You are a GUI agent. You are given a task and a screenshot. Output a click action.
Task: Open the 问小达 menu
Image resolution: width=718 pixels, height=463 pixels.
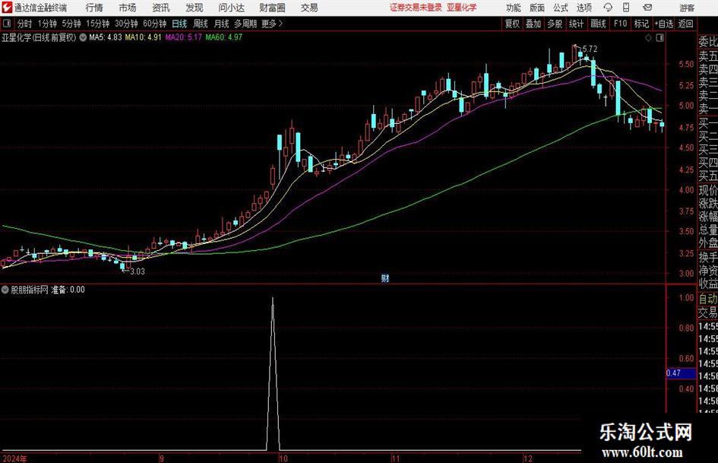coord(231,8)
